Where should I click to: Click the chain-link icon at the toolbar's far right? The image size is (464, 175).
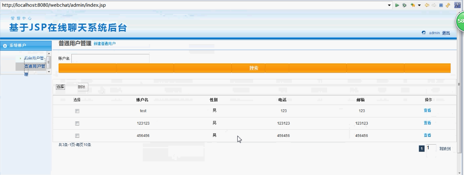point(457,5)
